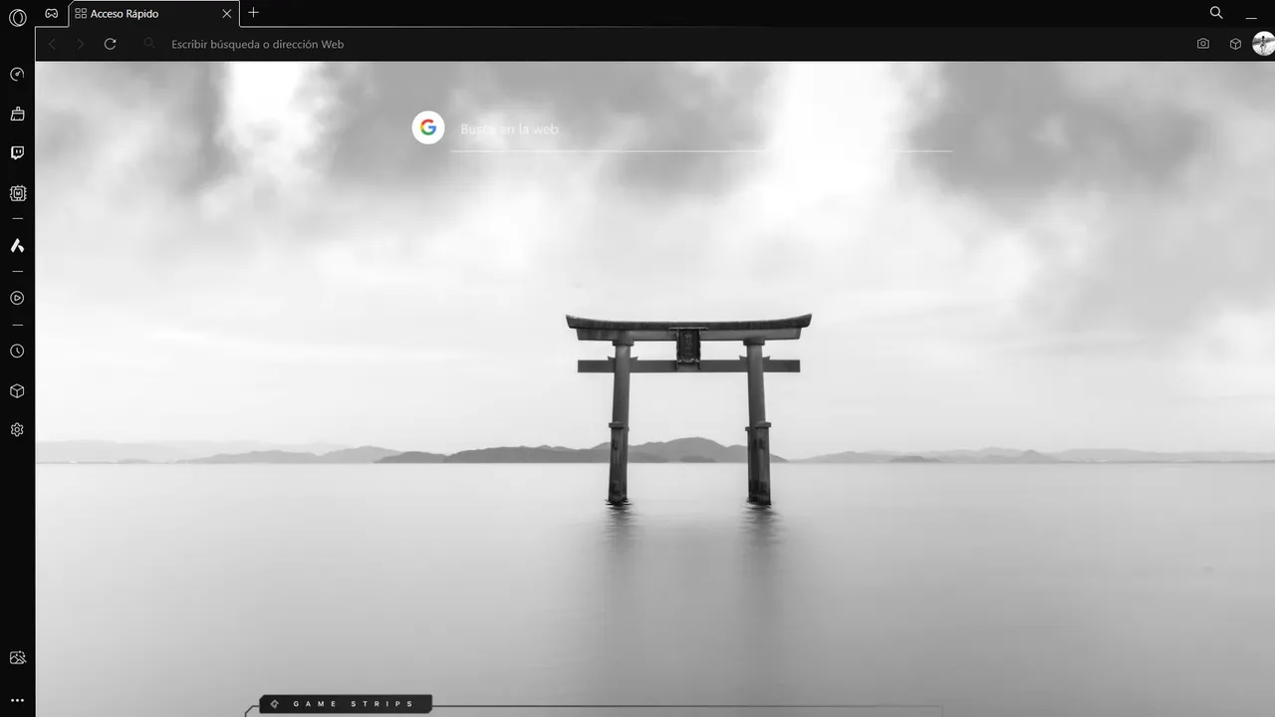Click the profile avatar picture
The image size is (1275, 717).
point(1261,44)
